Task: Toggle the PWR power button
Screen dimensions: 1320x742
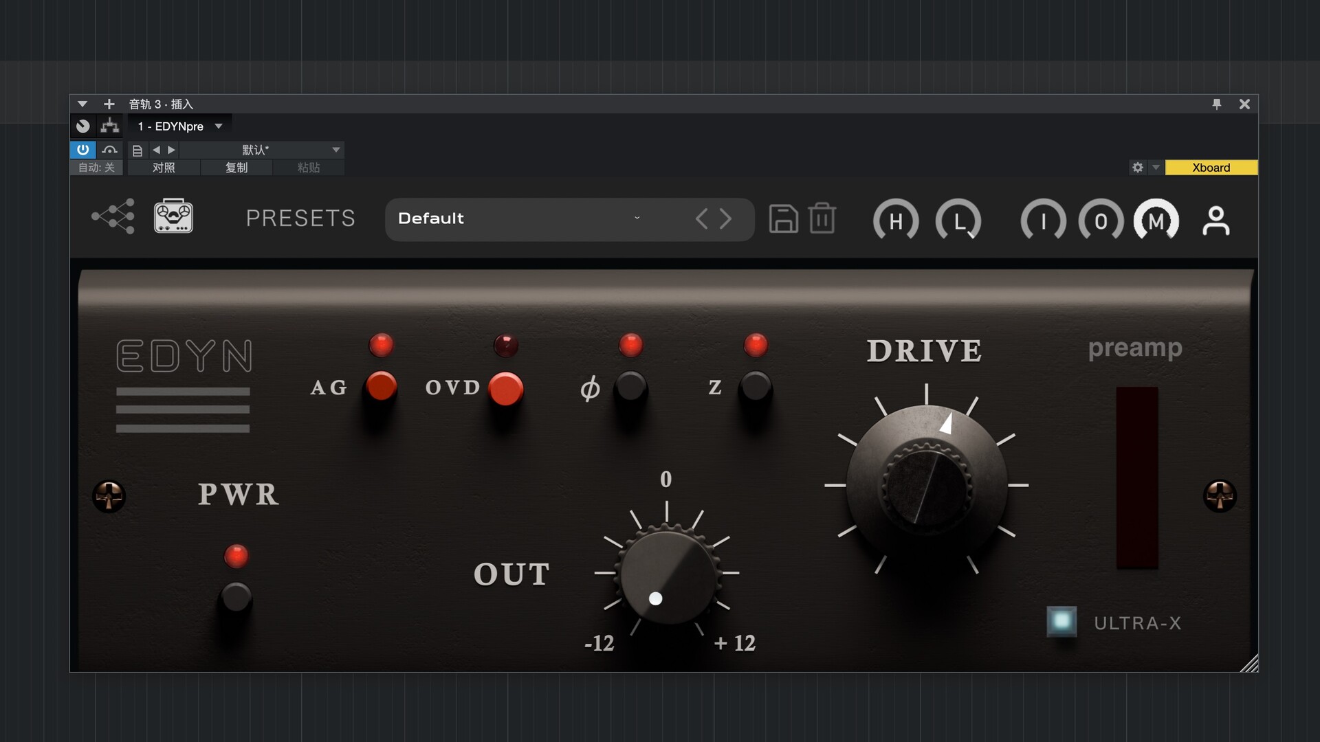Action: point(236,598)
